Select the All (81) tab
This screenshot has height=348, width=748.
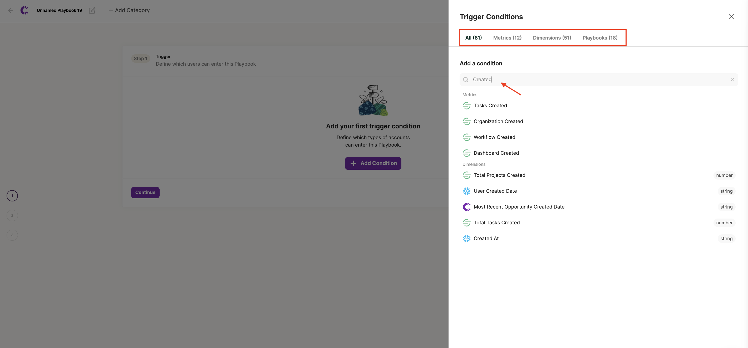pos(473,38)
